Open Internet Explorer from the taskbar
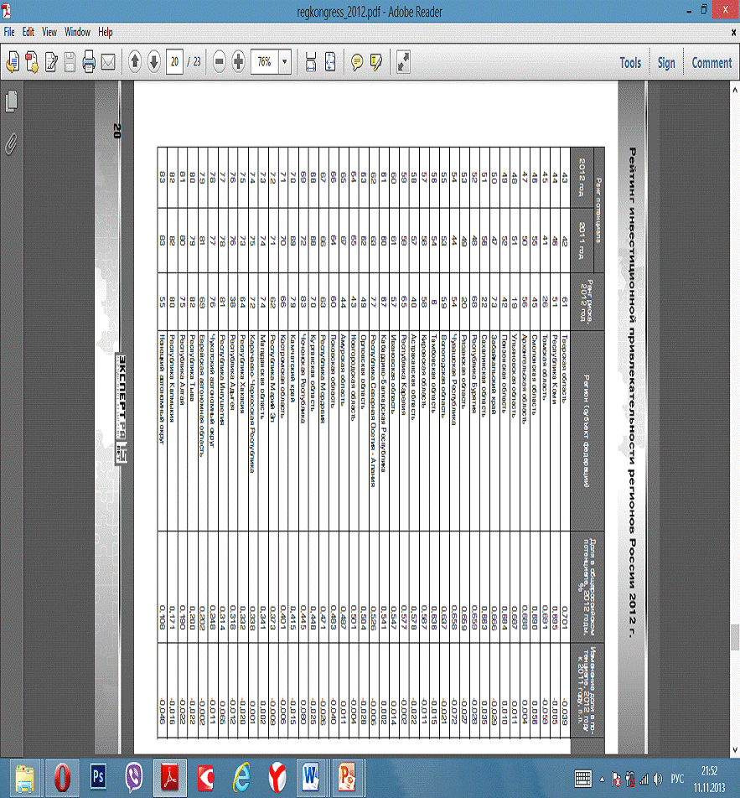740x798 pixels. click(241, 778)
